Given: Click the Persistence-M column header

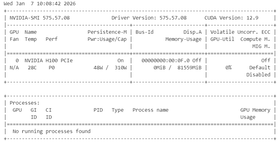Looking at the screenshot, I should click(107, 32).
